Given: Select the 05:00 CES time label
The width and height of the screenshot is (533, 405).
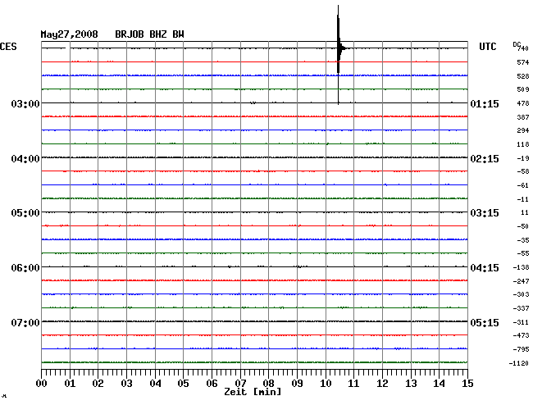Looking at the screenshot, I should pos(25,213).
